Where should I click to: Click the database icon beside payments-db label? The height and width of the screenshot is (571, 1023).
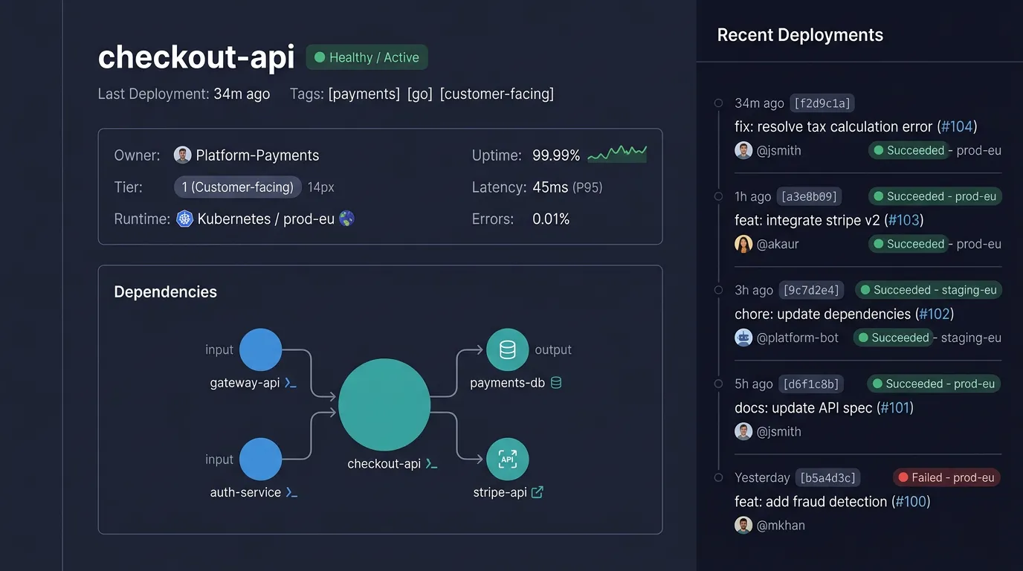[558, 382]
